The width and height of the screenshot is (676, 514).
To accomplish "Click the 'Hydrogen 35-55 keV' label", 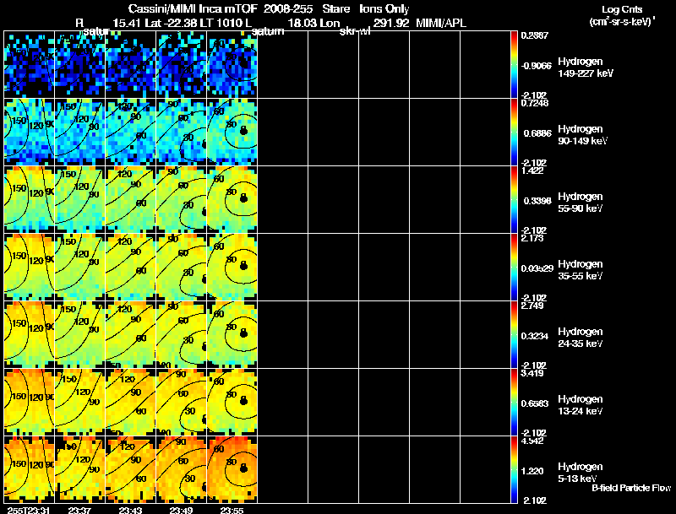I will [581, 270].
